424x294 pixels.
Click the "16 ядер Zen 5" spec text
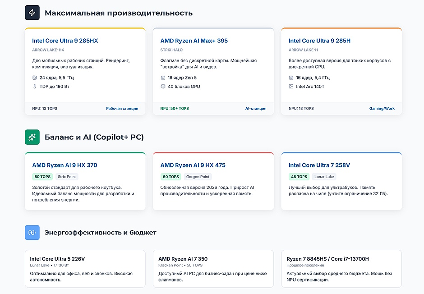(x=182, y=78)
